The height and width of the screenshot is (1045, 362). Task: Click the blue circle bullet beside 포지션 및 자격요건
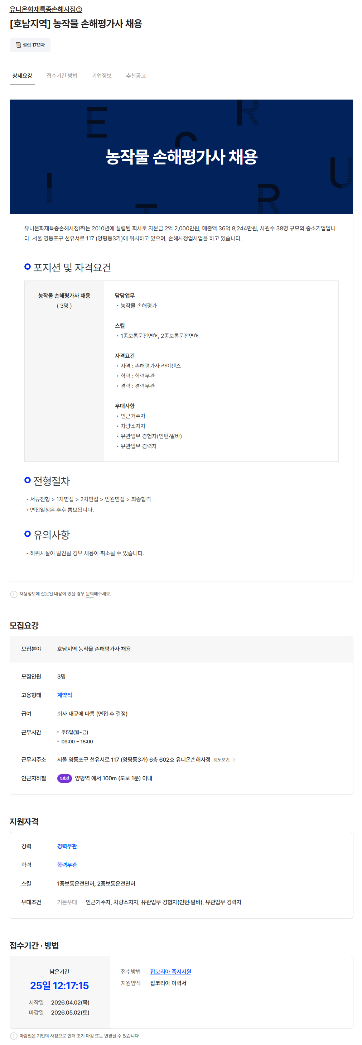click(28, 267)
